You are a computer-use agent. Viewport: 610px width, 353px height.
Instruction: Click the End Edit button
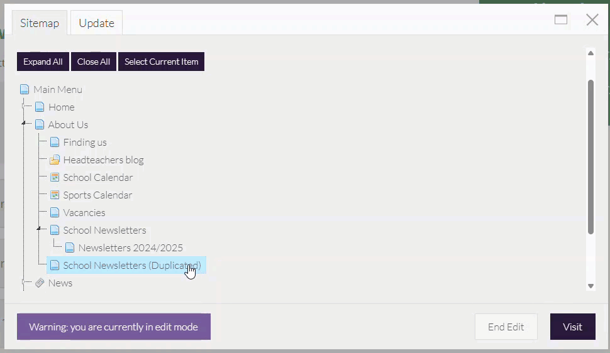[506, 327]
